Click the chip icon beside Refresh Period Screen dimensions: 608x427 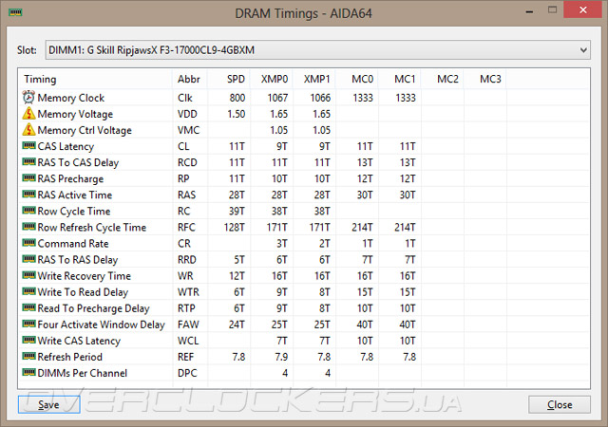28,356
